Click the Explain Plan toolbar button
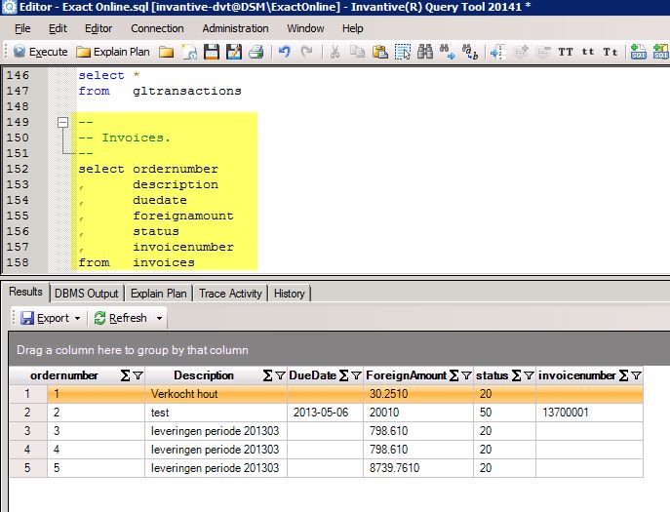 coord(113,52)
